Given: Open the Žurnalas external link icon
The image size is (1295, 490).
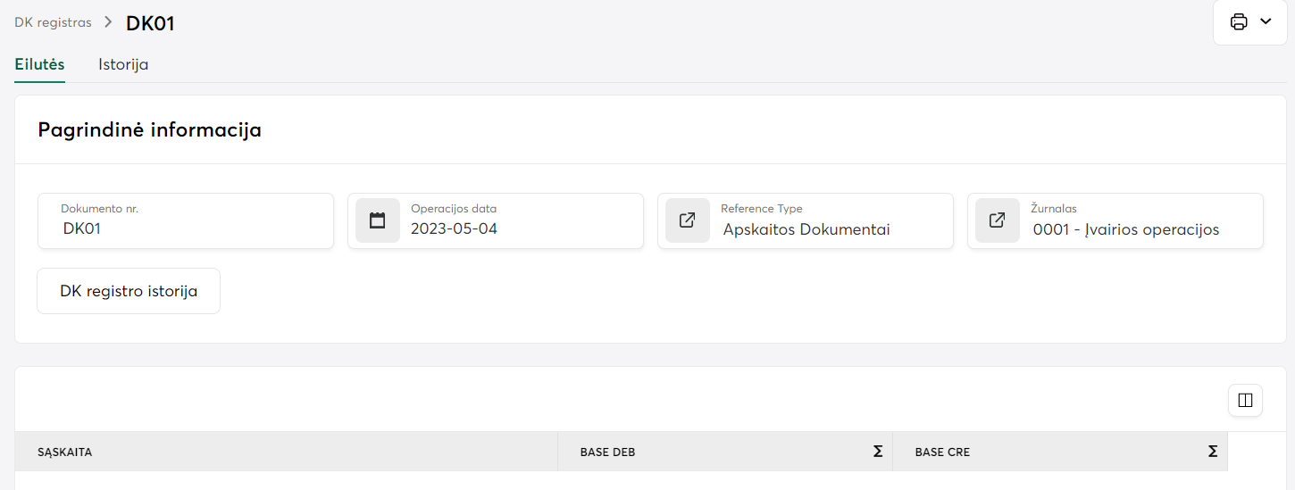Looking at the screenshot, I should point(998,220).
